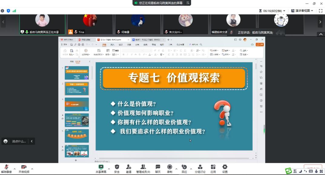Open the screen-sharing banner menu icon
The height and width of the screenshot is (175, 325).
click(188, 3)
